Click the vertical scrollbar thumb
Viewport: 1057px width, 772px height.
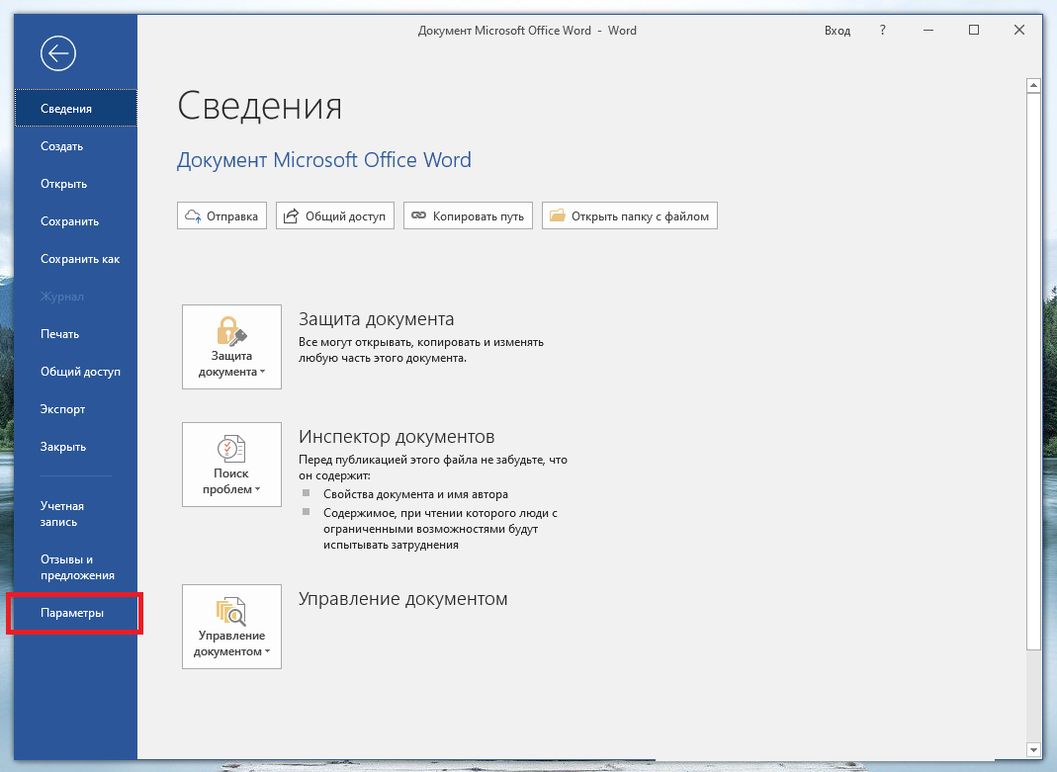click(x=1033, y=372)
